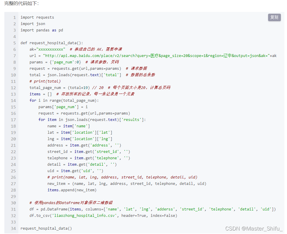Click lng = item['location']['lng'] line
Screen dimensions: 287x234
click(80, 139)
